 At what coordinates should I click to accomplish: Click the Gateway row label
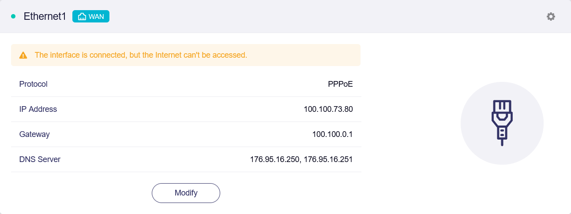(34, 134)
